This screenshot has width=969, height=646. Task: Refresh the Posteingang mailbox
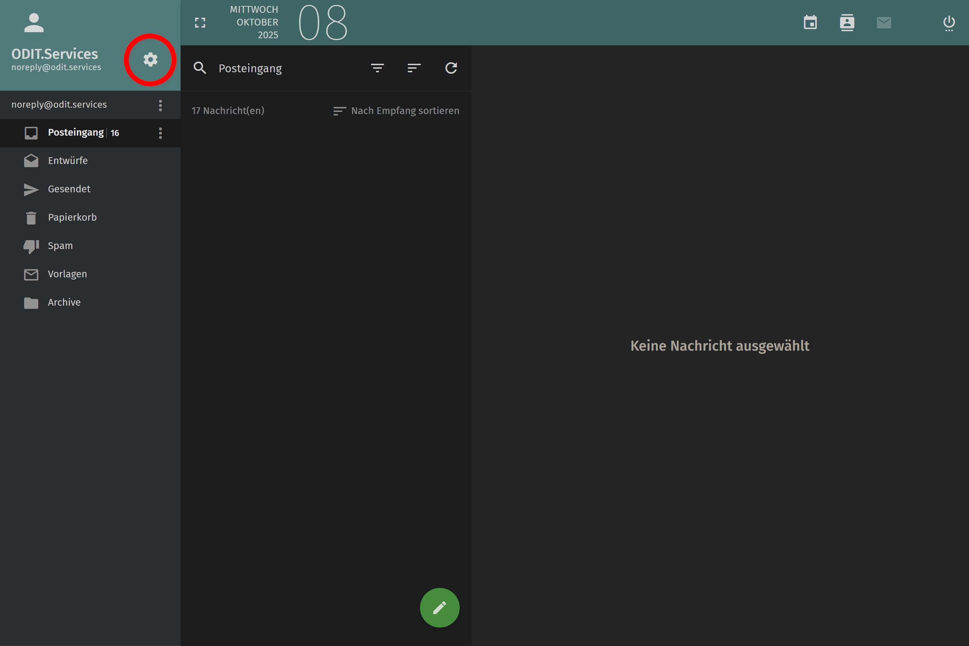[451, 68]
